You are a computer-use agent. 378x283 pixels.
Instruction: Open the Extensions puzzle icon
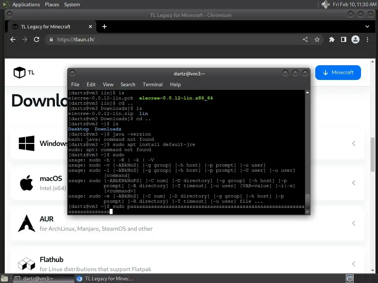click(332, 39)
